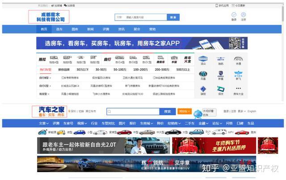Screen dimensions: 286x180
Task: Switch to the 评测 tab in top navigation
Action: (x=106, y=29)
